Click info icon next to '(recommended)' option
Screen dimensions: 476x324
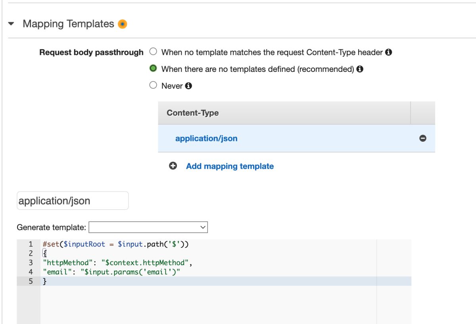point(360,69)
